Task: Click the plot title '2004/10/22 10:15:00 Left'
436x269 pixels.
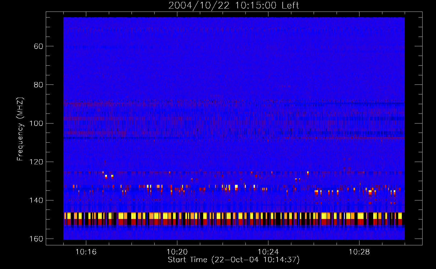Action: pyautogui.click(x=234, y=5)
